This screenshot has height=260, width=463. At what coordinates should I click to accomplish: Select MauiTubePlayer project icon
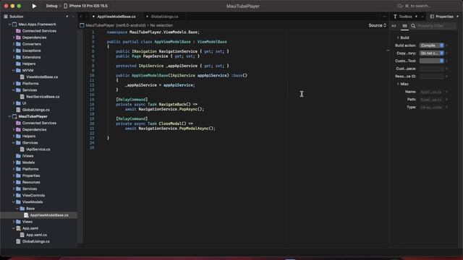(x=14, y=116)
